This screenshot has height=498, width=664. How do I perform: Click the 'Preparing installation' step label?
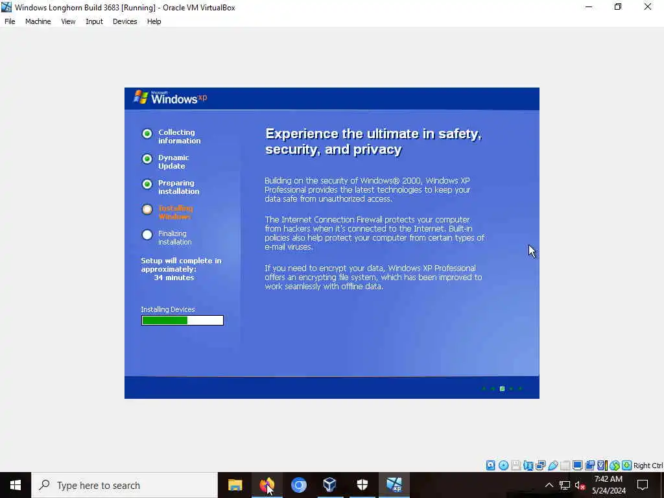(x=179, y=187)
